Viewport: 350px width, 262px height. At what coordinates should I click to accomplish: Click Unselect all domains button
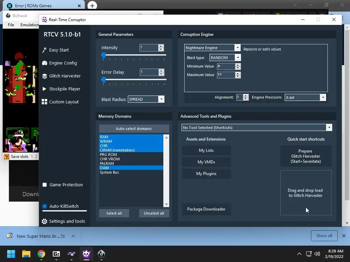pyautogui.click(x=154, y=213)
